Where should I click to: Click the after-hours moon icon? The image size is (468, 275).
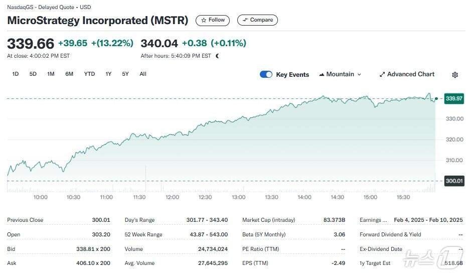pos(217,56)
